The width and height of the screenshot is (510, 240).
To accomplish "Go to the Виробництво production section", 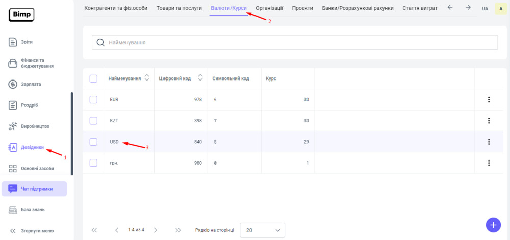I will click(x=35, y=126).
